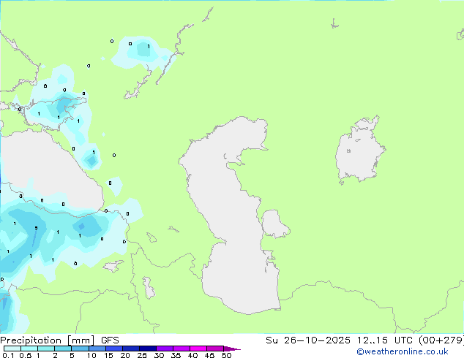Click the legend scale label '30'
The width and height of the screenshot is (464, 358).
[159, 355]
